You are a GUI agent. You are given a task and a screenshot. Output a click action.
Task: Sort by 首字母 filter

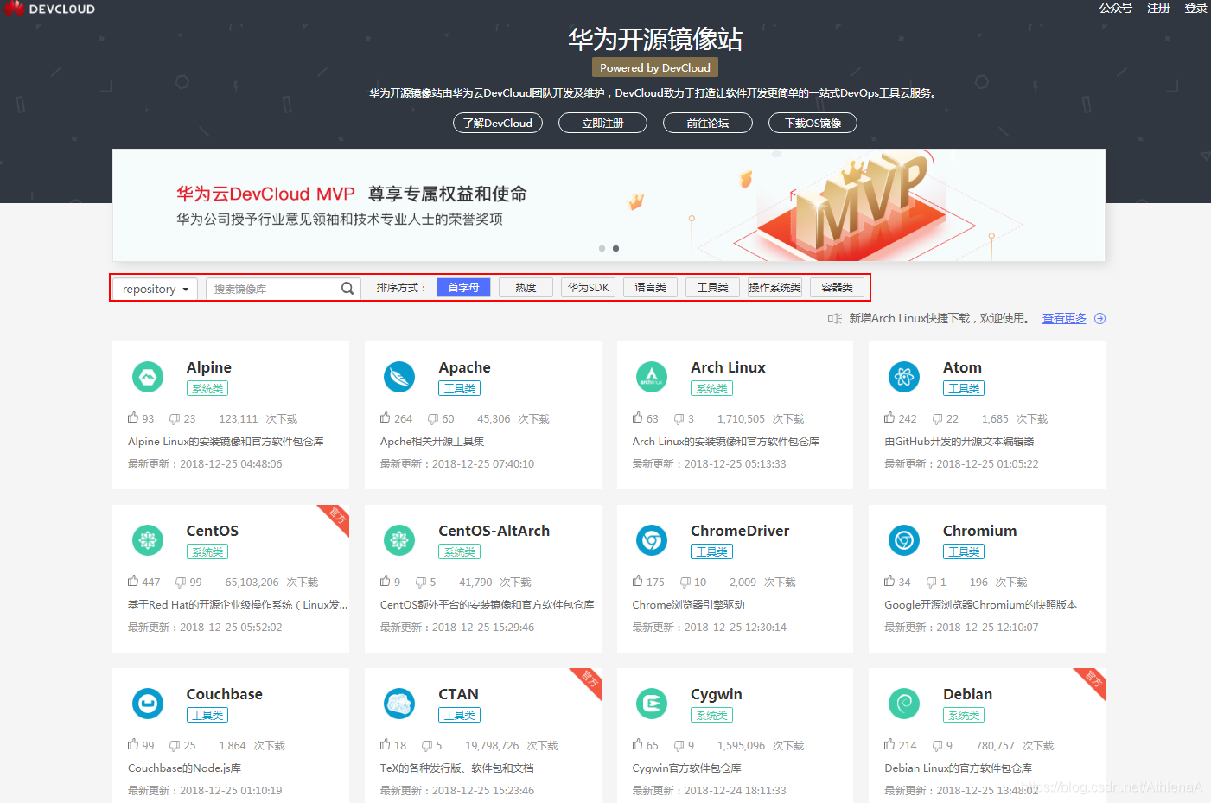click(x=463, y=287)
